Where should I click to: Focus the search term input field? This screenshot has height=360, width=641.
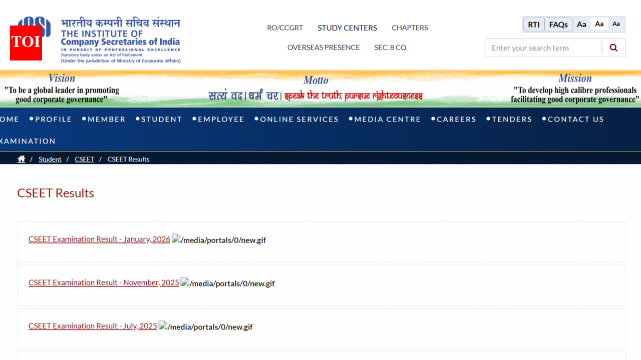tap(544, 48)
